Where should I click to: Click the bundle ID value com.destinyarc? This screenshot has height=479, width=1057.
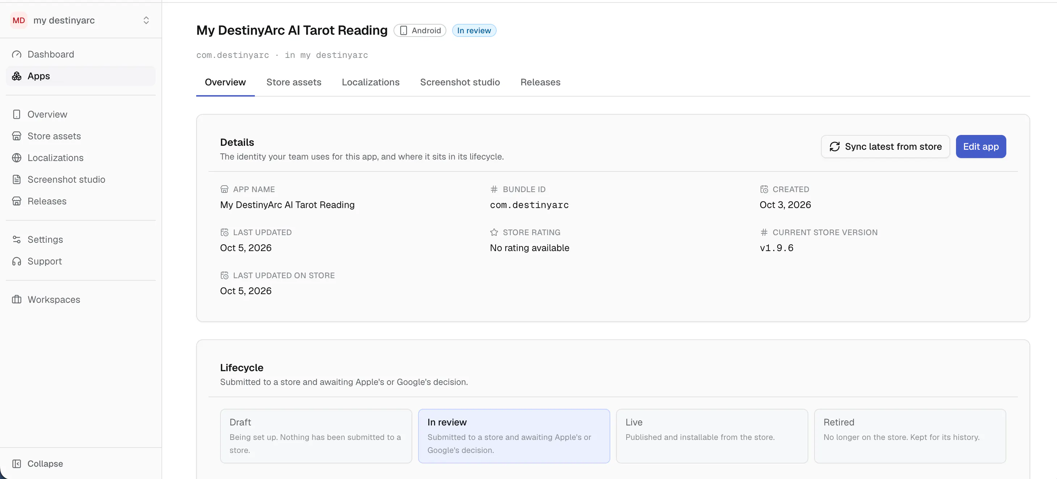(x=529, y=205)
